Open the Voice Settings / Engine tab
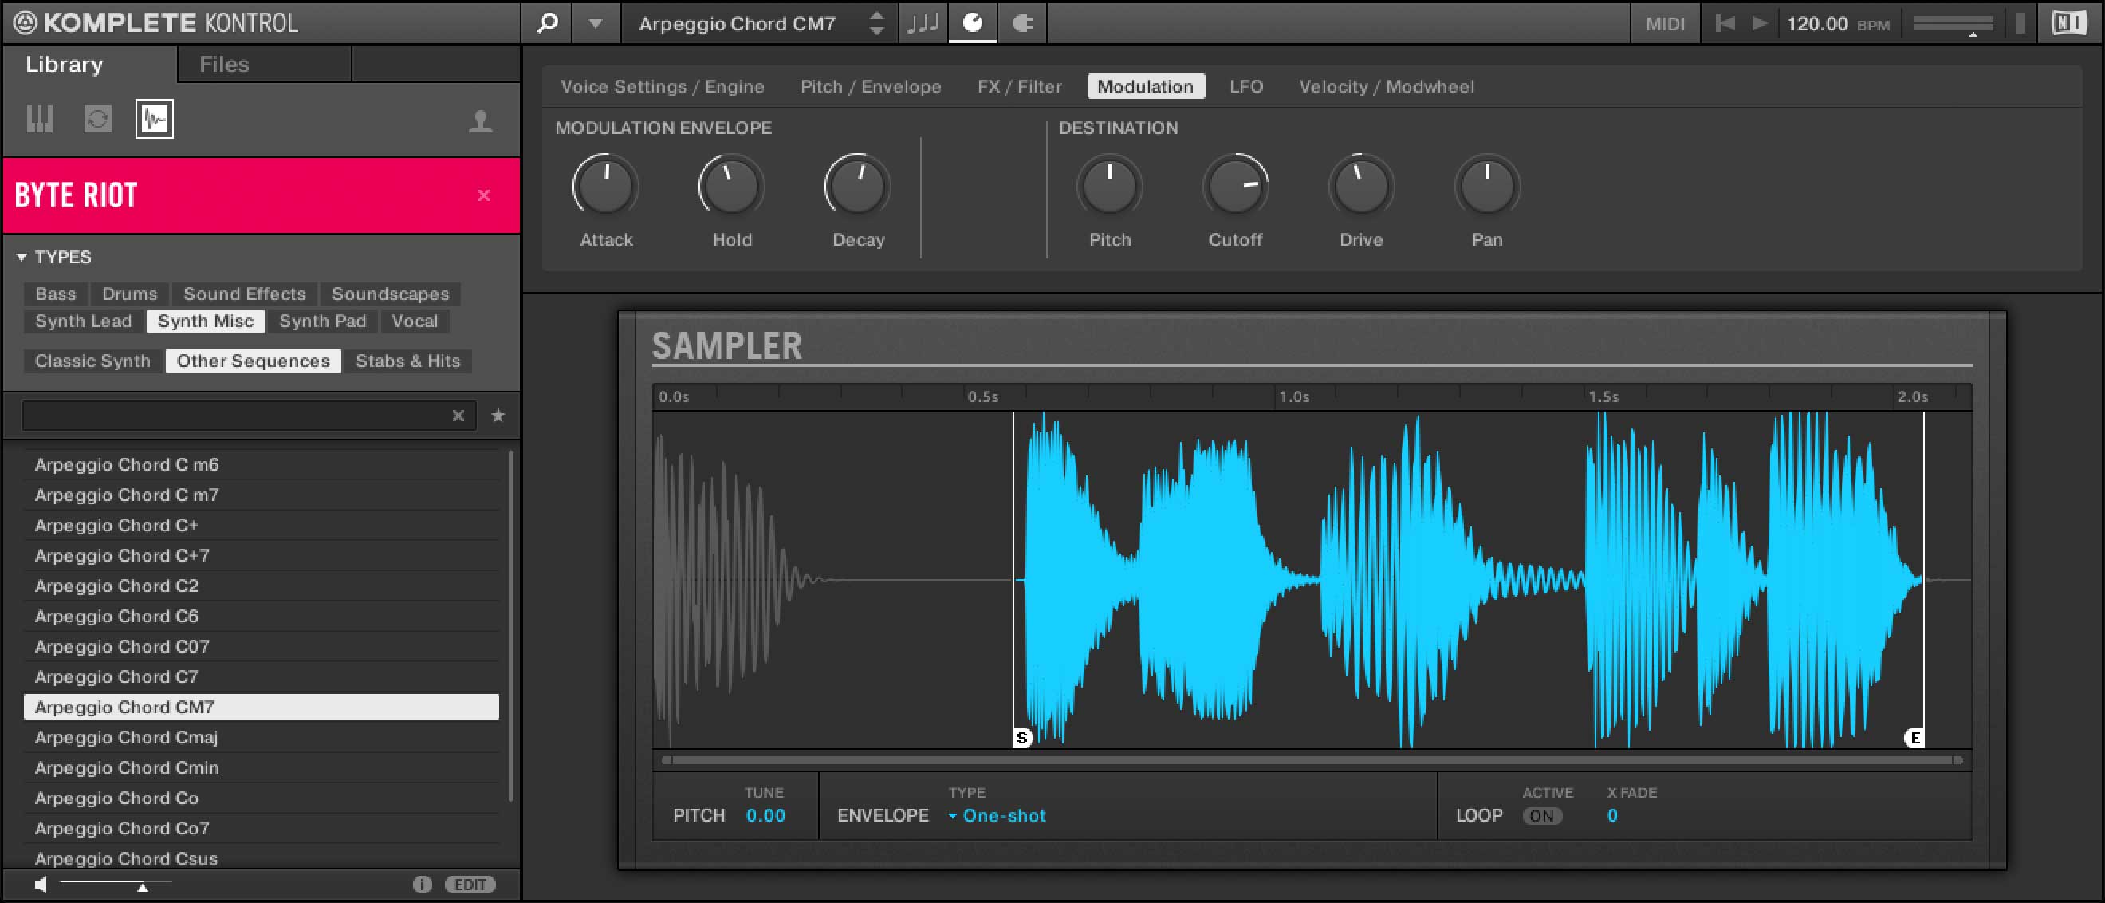Viewport: 2105px width, 903px height. point(662,87)
